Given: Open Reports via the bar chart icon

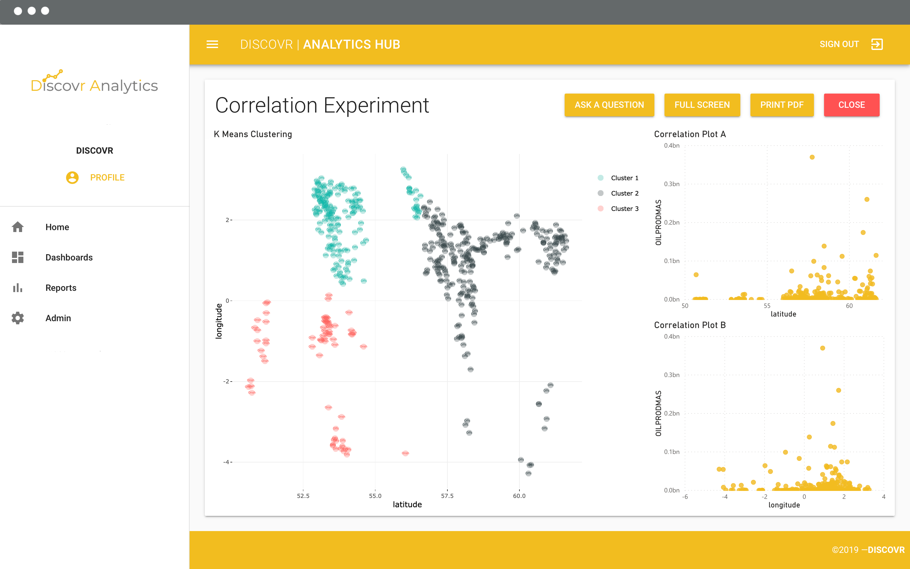Looking at the screenshot, I should coord(17,288).
